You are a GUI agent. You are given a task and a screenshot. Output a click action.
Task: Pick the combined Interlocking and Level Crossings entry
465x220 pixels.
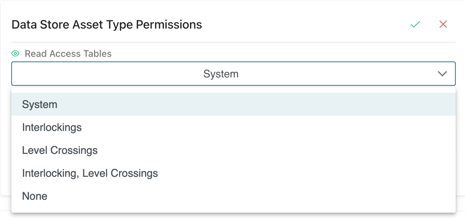click(90, 173)
